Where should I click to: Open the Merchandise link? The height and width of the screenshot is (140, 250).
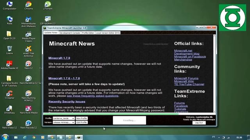click(183, 59)
